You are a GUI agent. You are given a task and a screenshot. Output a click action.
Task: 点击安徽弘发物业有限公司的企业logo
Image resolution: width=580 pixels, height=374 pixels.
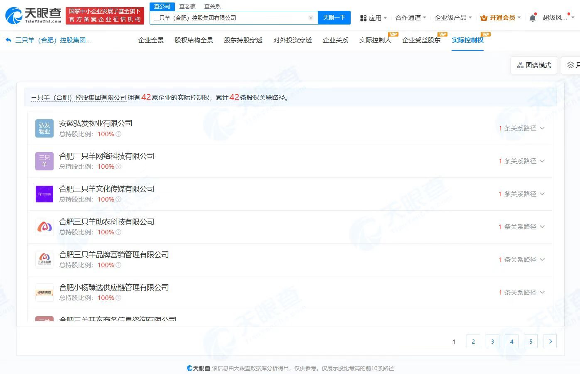pyautogui.click(x=44, y=128)
